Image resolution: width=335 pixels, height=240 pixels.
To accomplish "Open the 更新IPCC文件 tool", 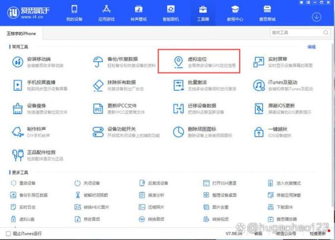I will (118, 109).
